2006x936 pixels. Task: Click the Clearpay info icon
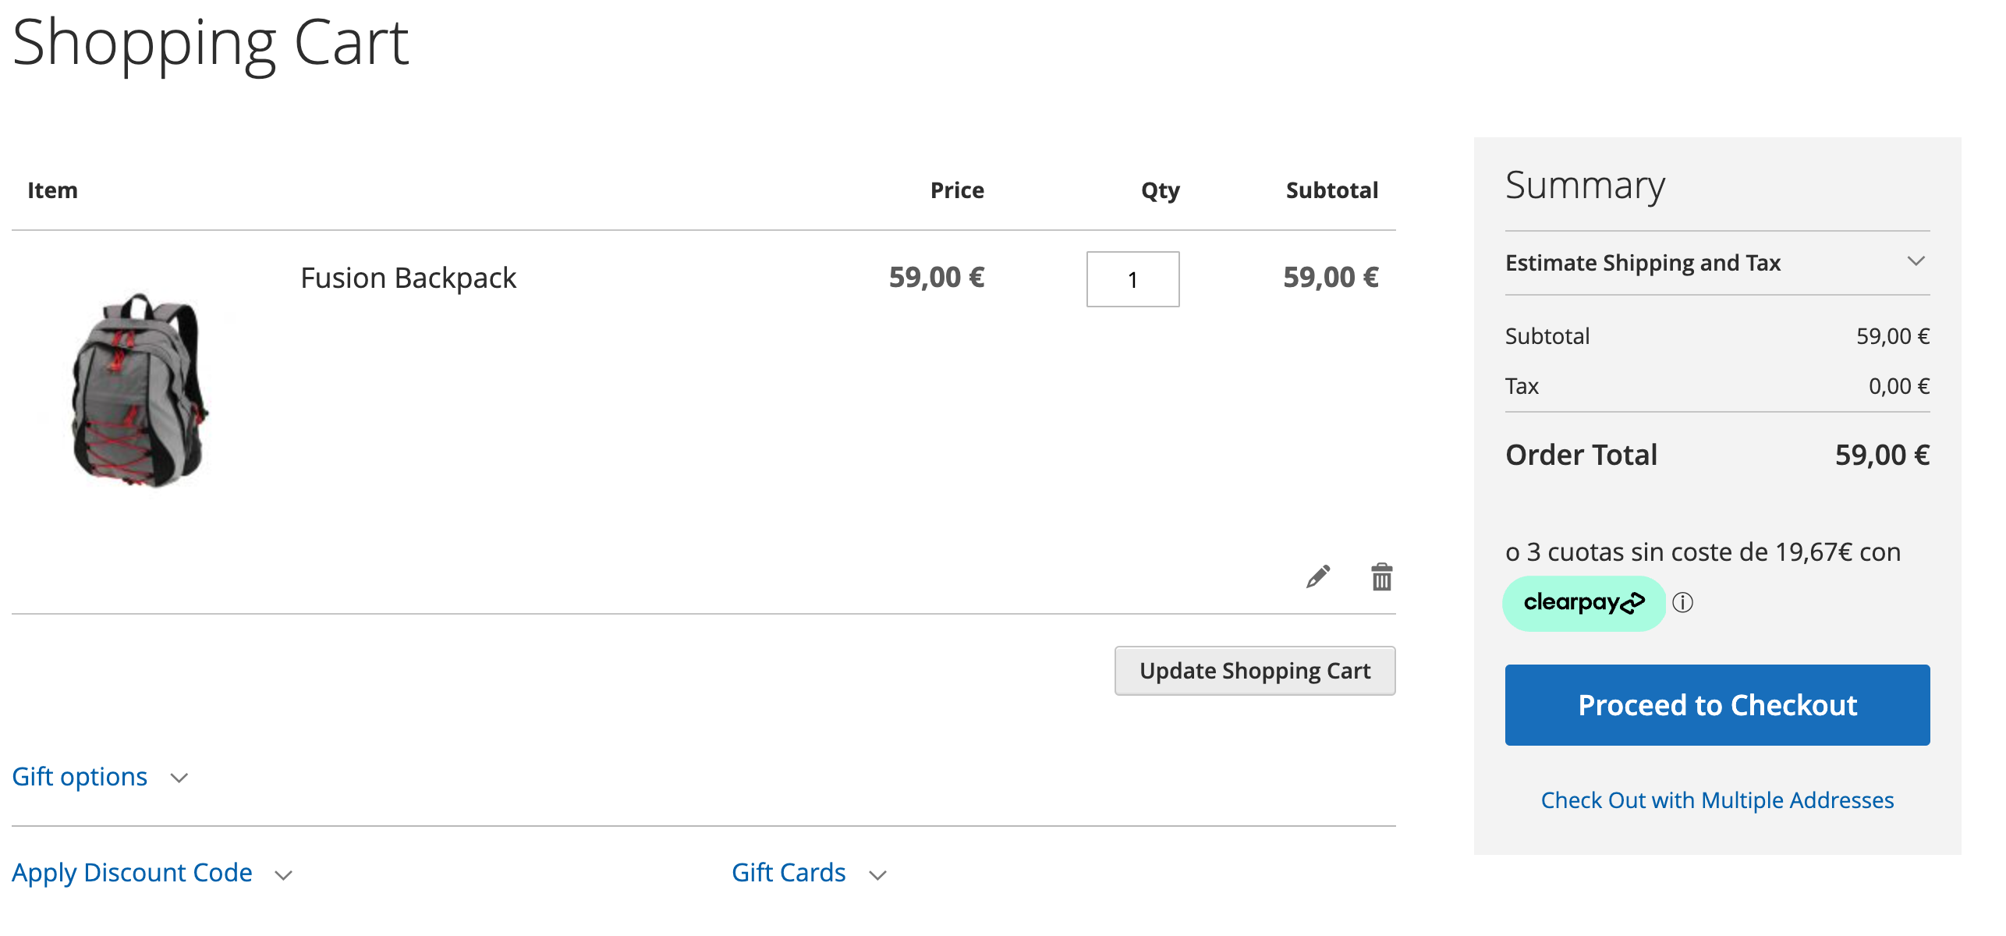click(x=1683, y=603)
